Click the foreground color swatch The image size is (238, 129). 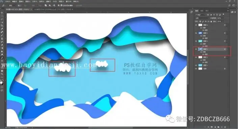(x=1, y=82)
